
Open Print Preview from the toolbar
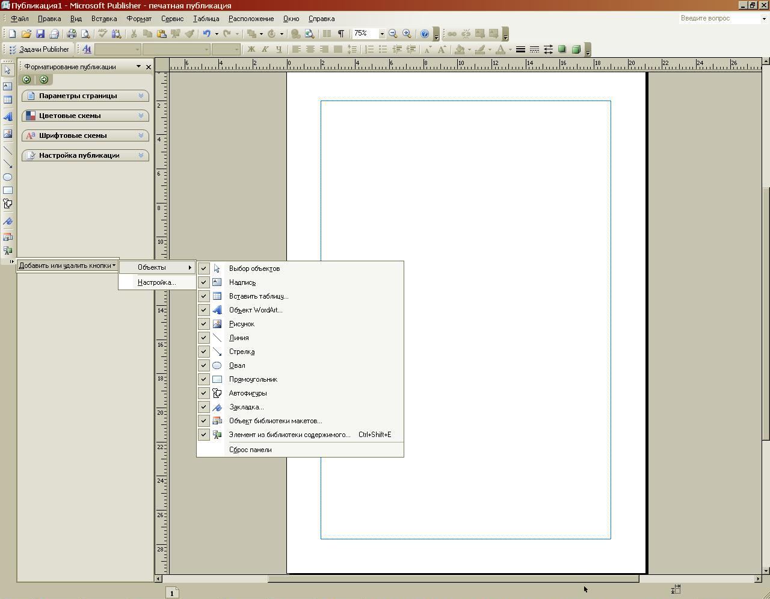(x=85, y=34)
